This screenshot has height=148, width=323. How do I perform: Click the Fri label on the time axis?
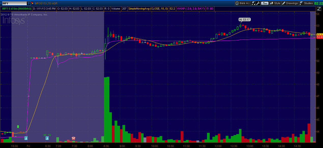pos(29,146)
